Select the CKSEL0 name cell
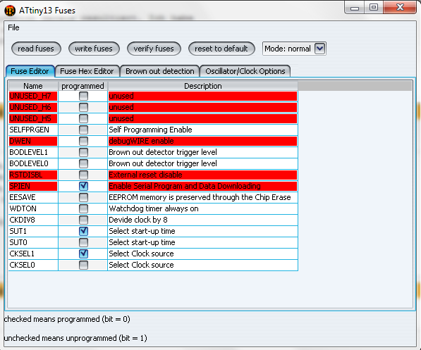 [x=33, y=265]
